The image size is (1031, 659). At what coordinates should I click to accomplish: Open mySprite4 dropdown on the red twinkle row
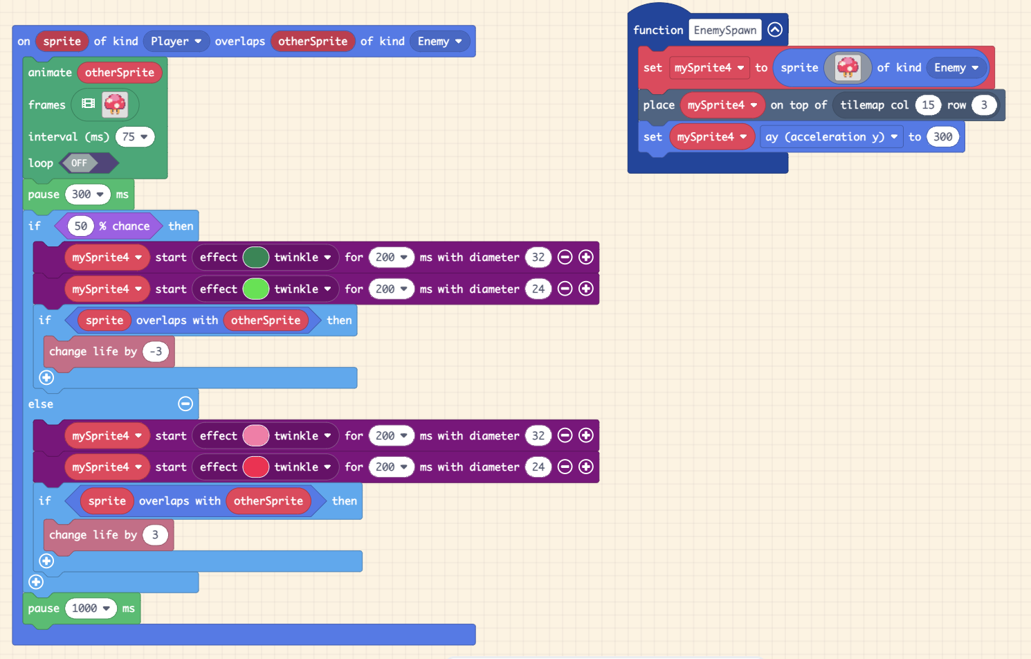click(x=107, y=467)
